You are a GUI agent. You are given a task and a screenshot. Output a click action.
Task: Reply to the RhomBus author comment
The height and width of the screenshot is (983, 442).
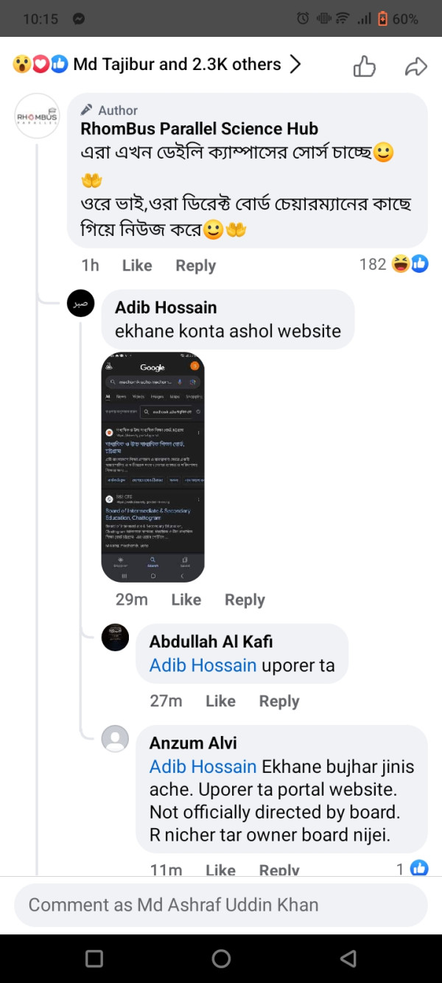(195, 265)
